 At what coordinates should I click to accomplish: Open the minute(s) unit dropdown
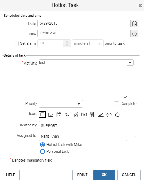click(87, 43)
